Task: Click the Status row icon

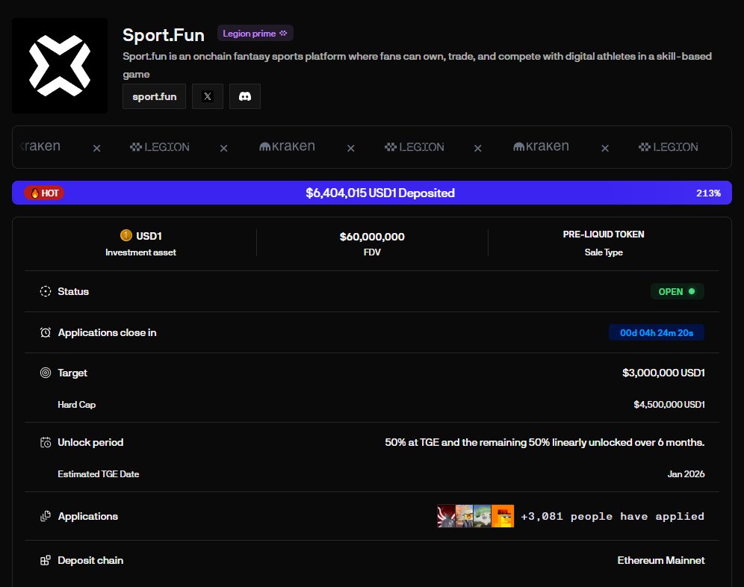Action: (x=46, y=291)
